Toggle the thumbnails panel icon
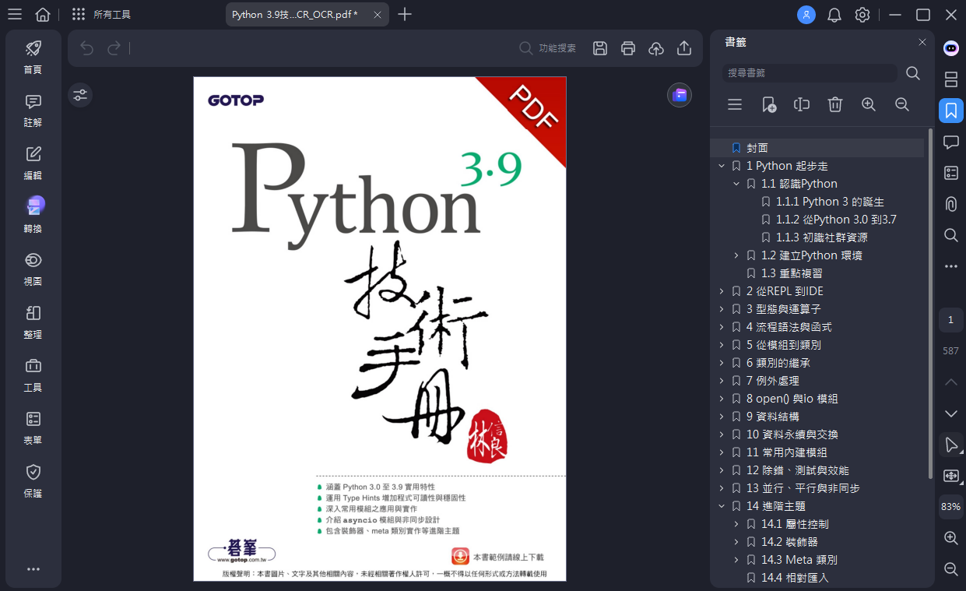 pyautogui.click(x=950, y=79)
